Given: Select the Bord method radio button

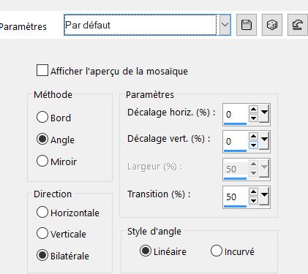Looking at the screenshot, I should click(42, 117).
